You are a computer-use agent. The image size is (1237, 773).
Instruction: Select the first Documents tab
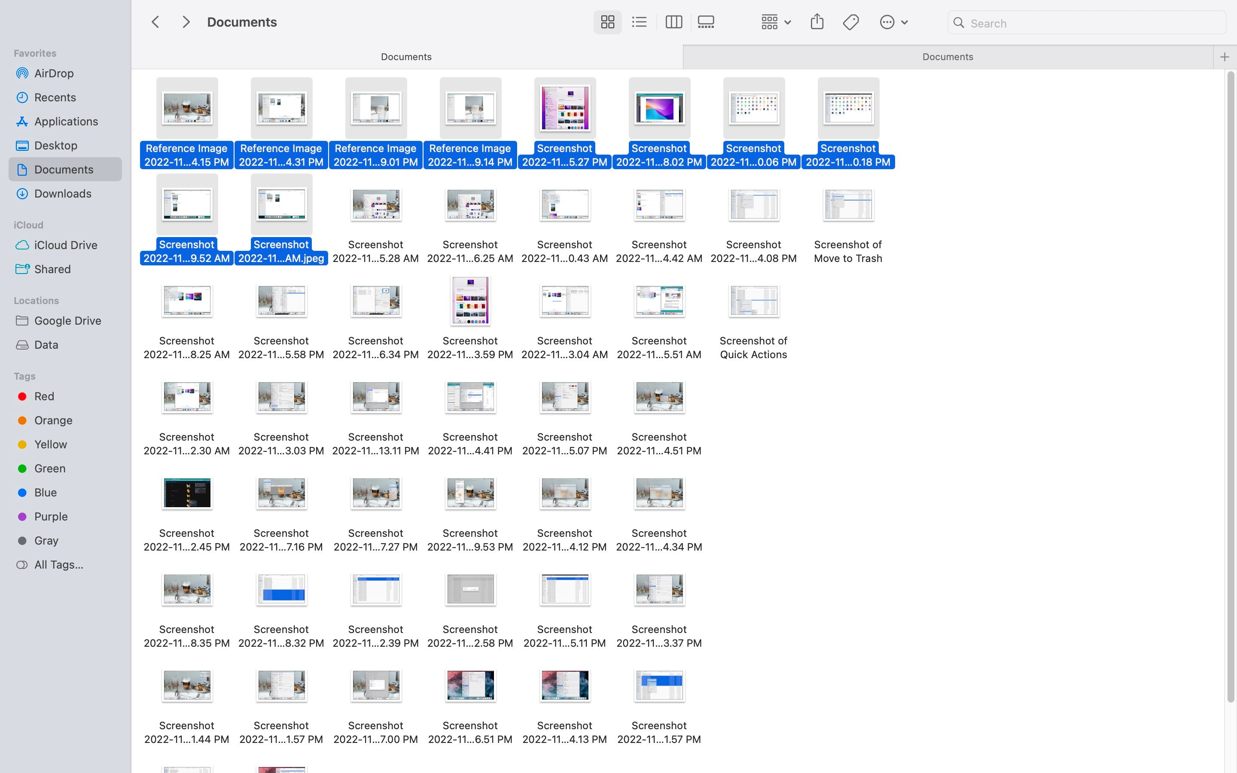[x=406, y=57]
